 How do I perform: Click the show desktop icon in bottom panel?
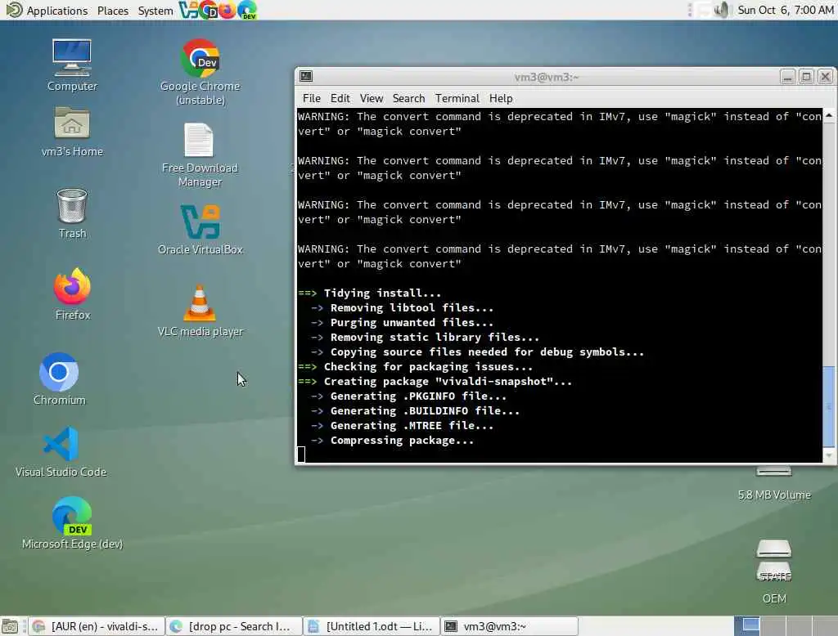tap(10, 626)
